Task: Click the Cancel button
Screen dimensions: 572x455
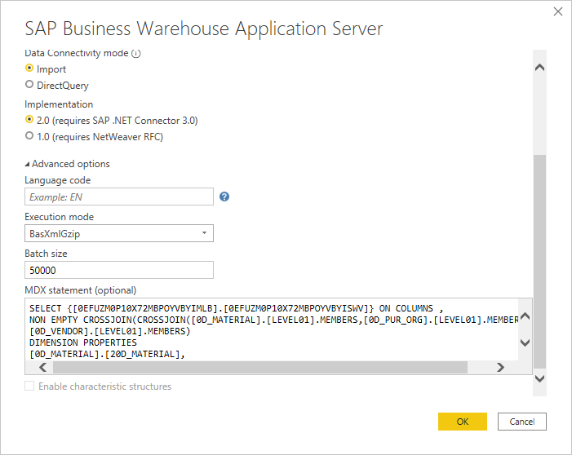Action: (x=522, y=422)
